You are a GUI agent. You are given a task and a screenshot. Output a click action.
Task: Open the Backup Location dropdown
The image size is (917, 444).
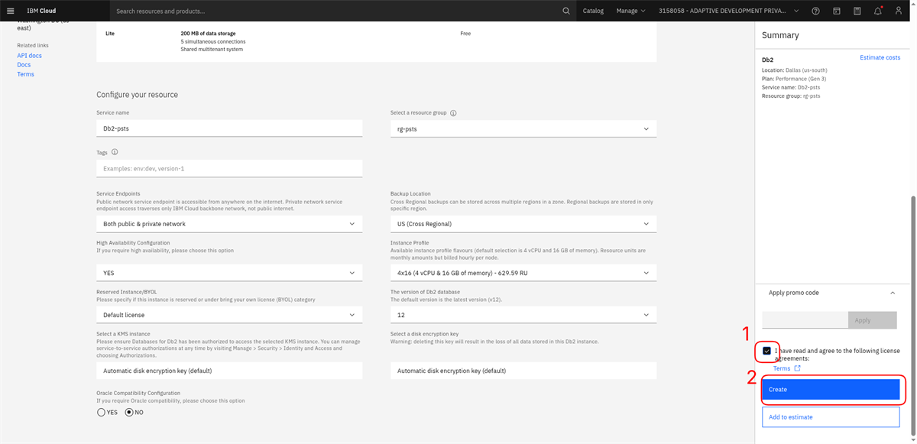pyautogui.click(x=523, y=224)
